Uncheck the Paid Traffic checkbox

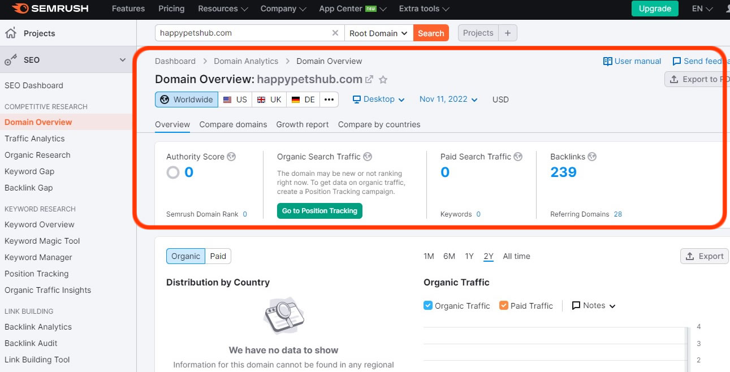[x=504, y=306]
